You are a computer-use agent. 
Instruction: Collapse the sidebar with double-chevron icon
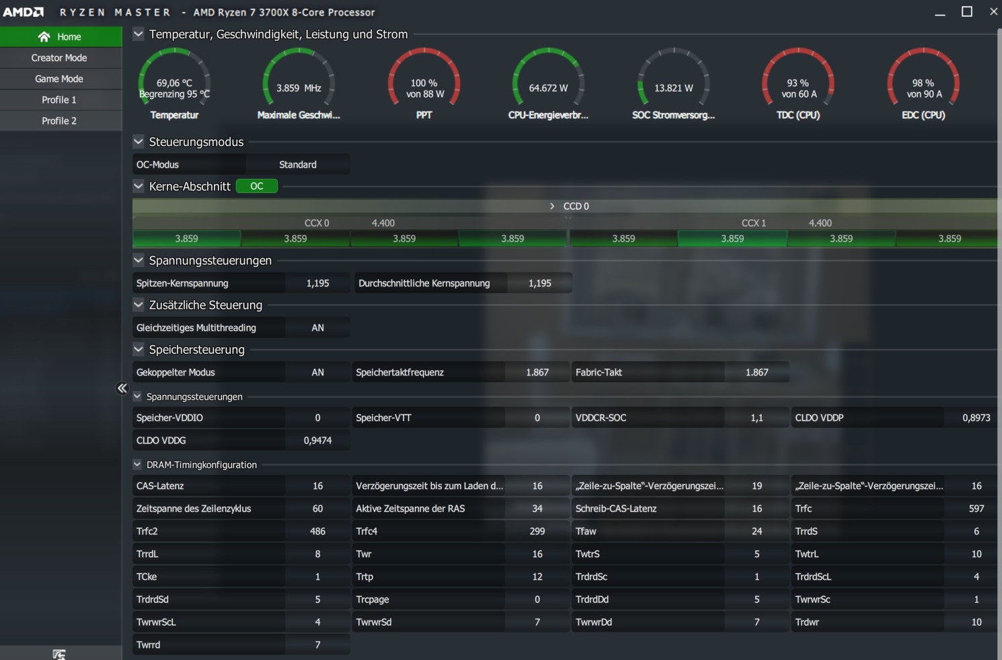[122, 388]
